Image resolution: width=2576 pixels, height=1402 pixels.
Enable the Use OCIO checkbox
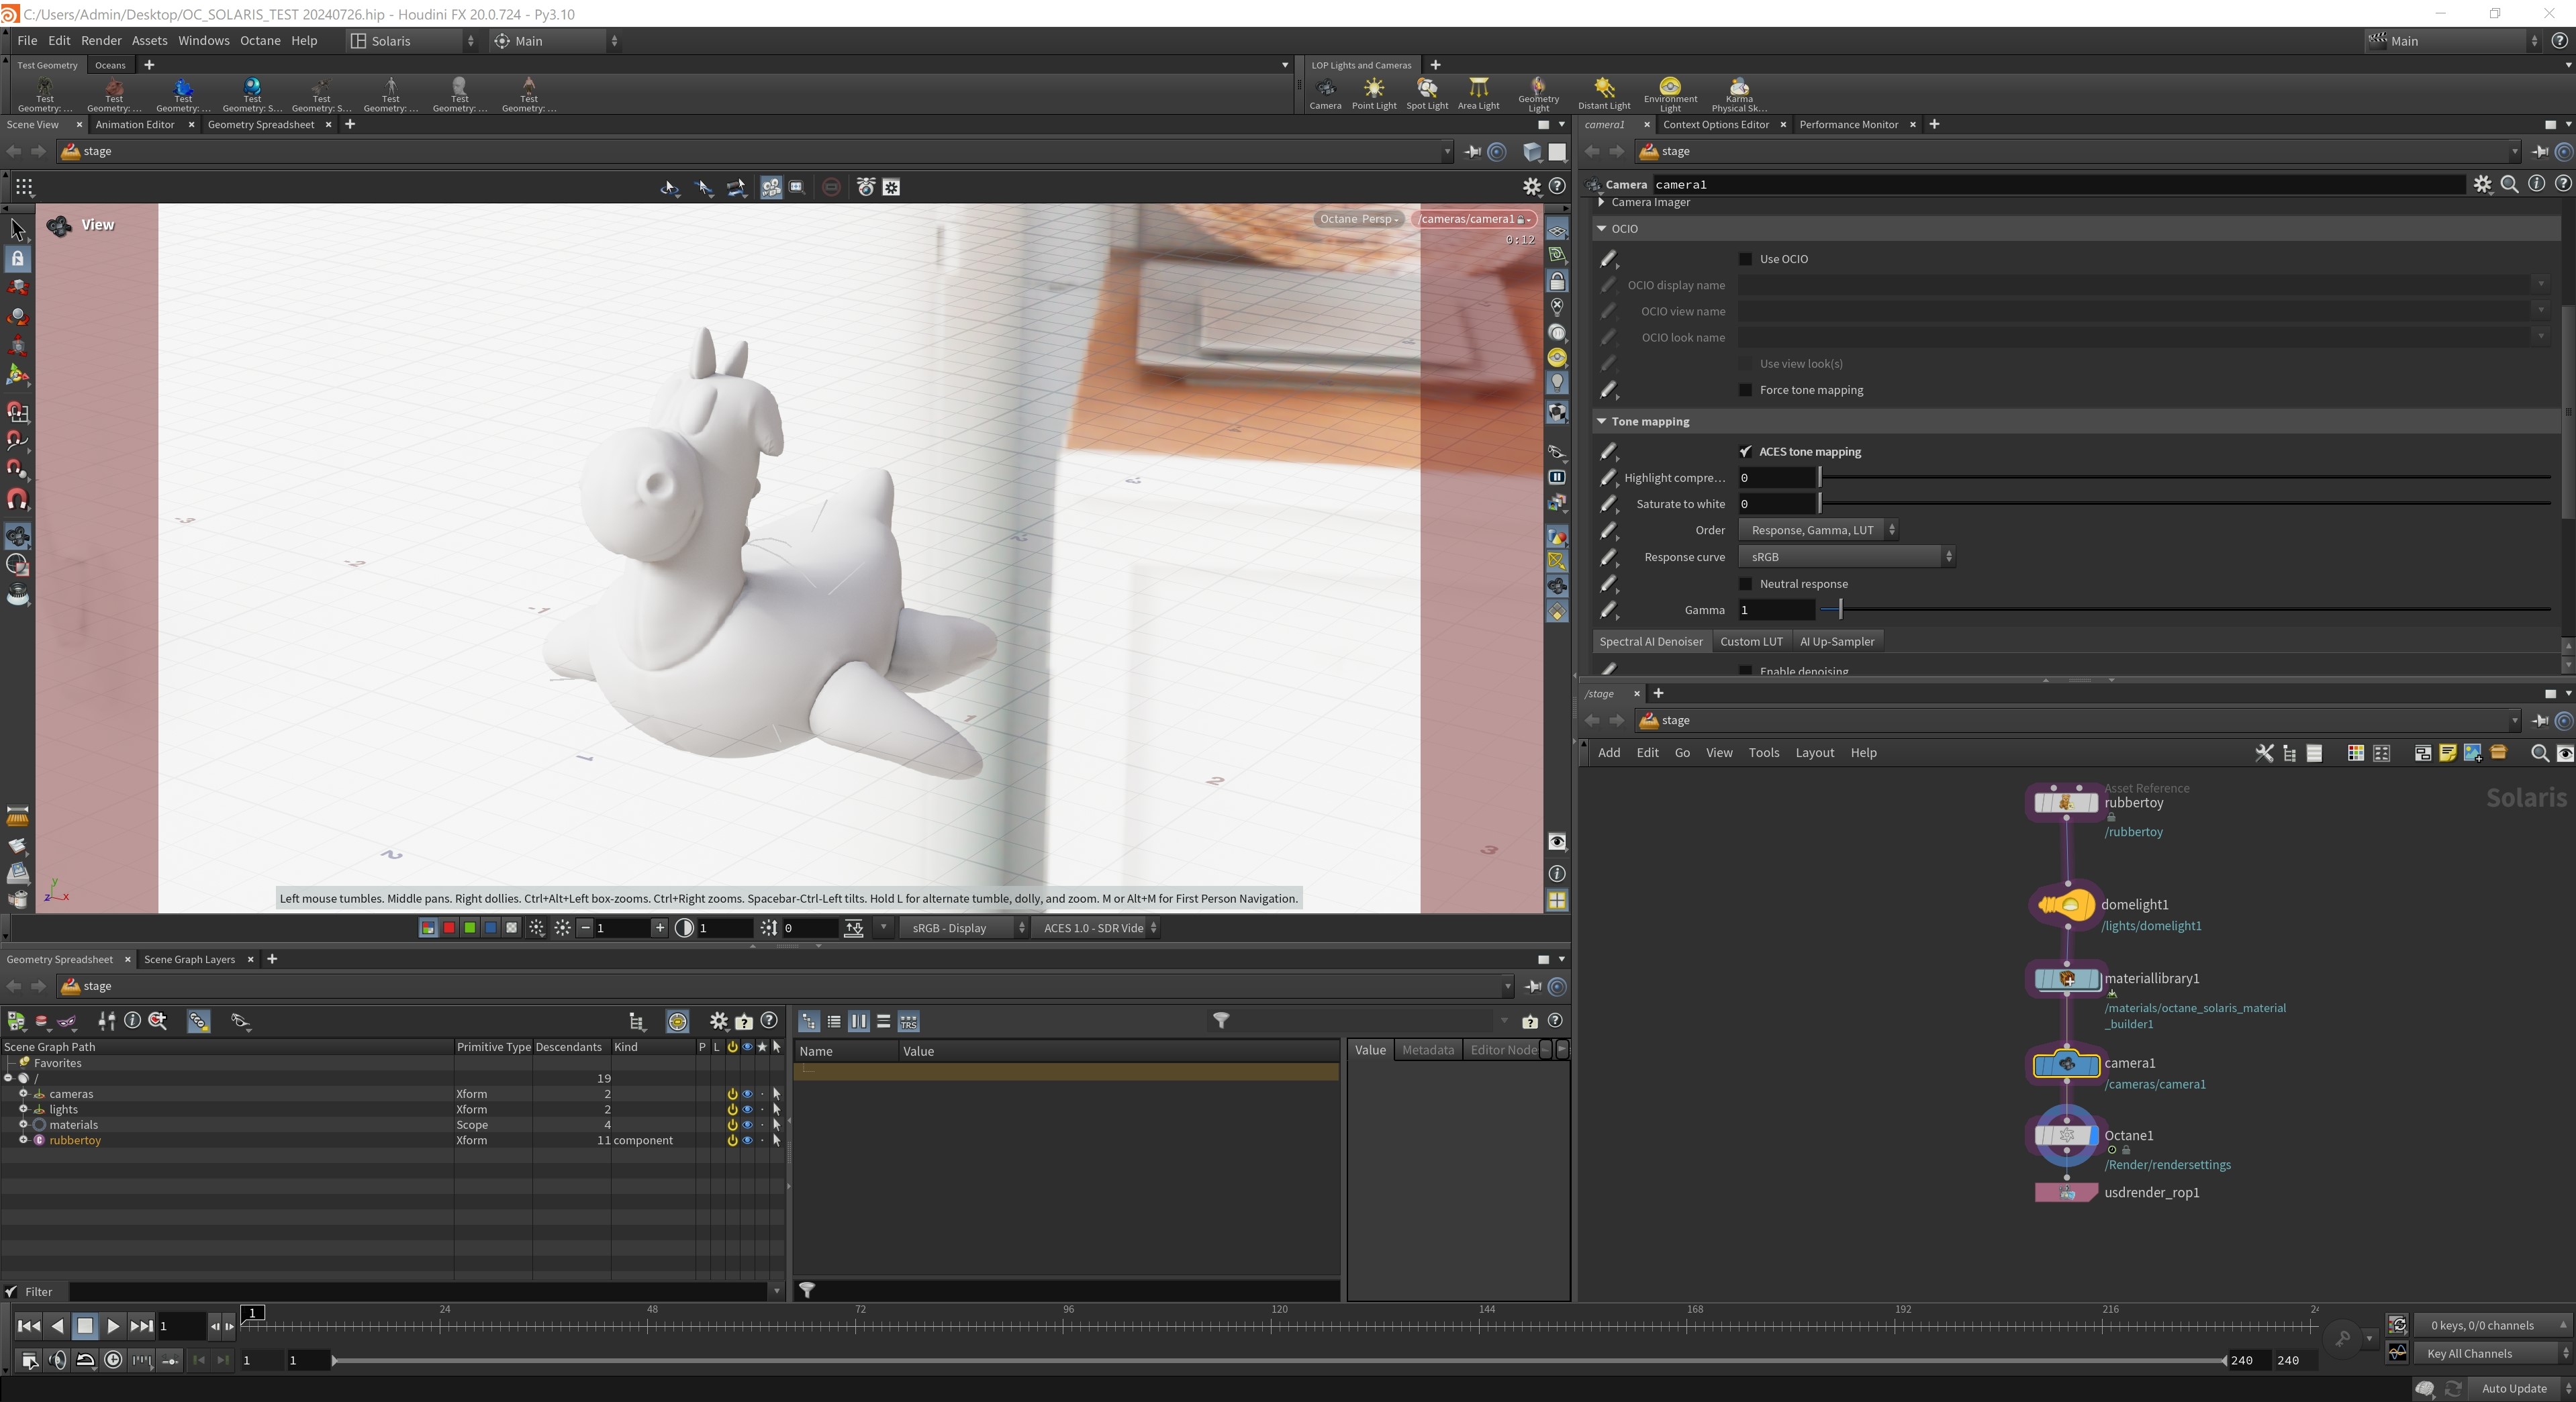[x=1746, y=259]
